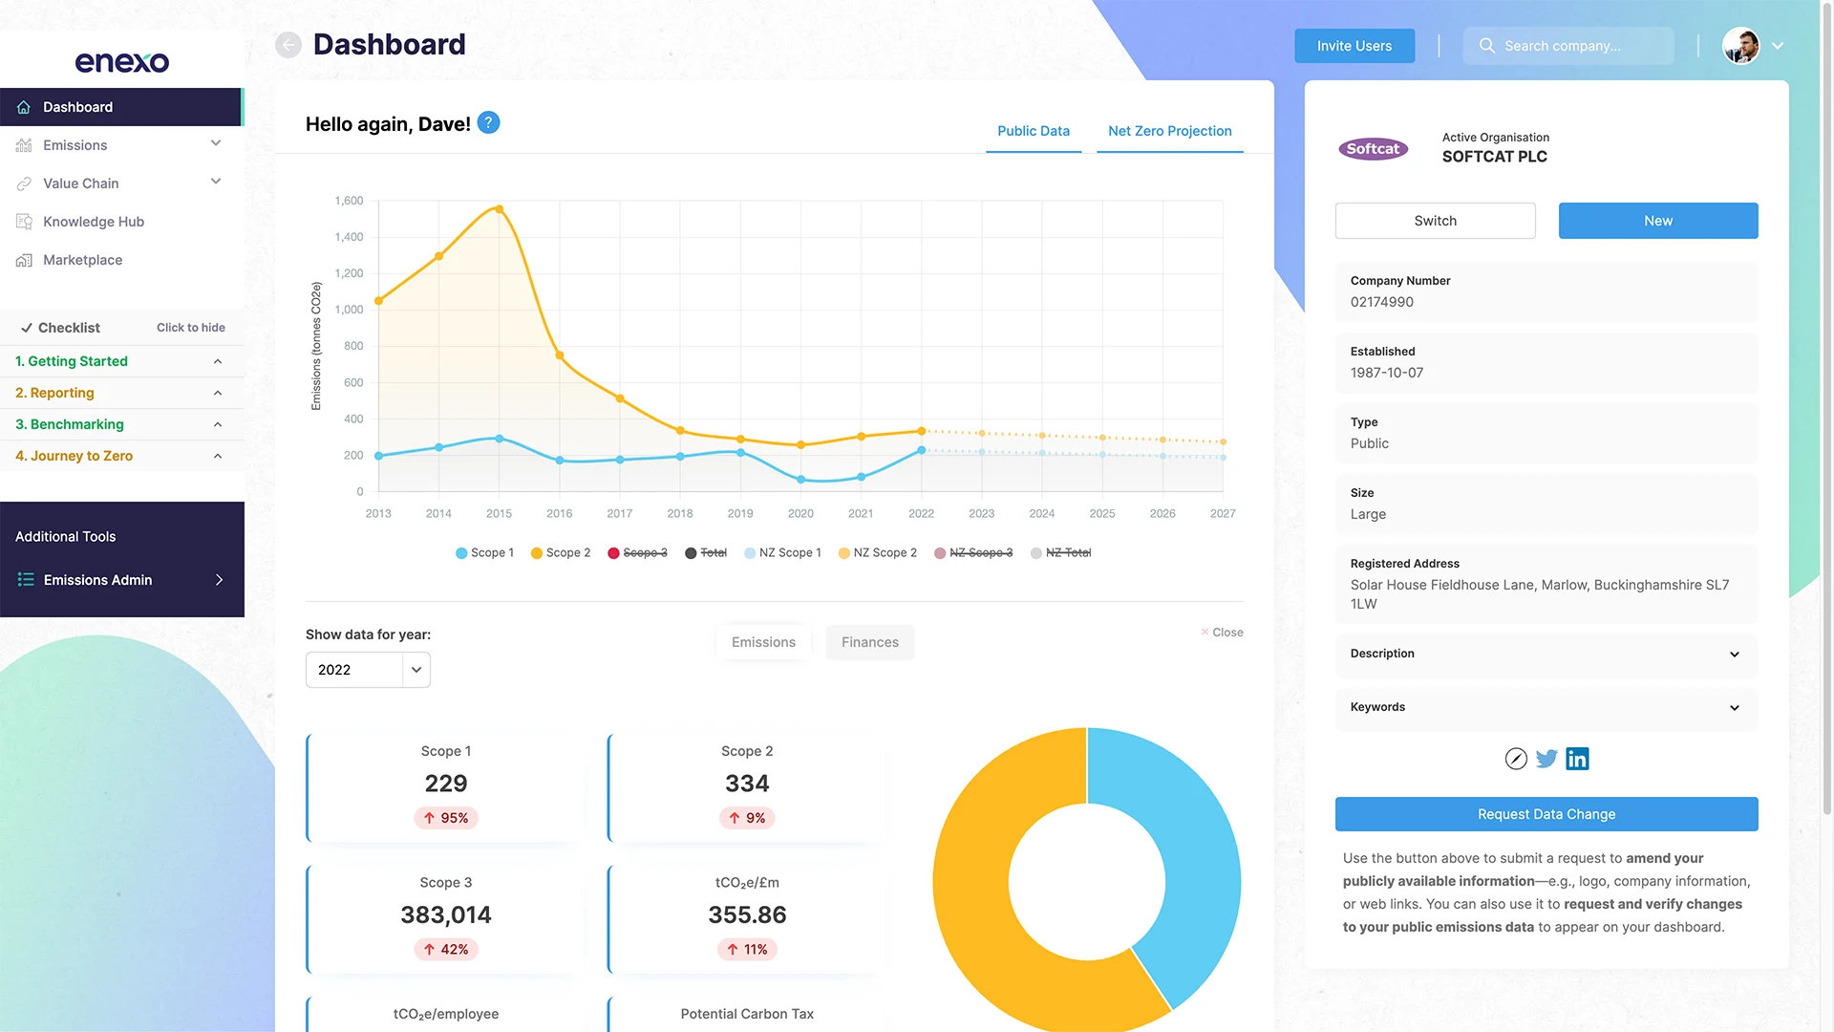The height and width of the screenshot is (1032, 1834).
Task: Click the enexo logo
Action: coord(122,62)
